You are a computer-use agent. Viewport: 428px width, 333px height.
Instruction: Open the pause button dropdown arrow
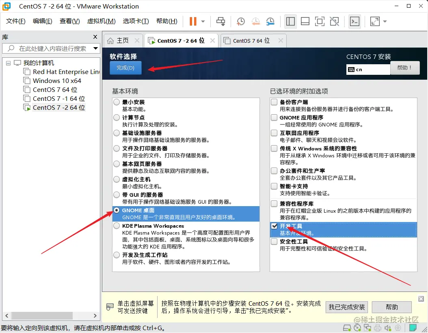203,21
